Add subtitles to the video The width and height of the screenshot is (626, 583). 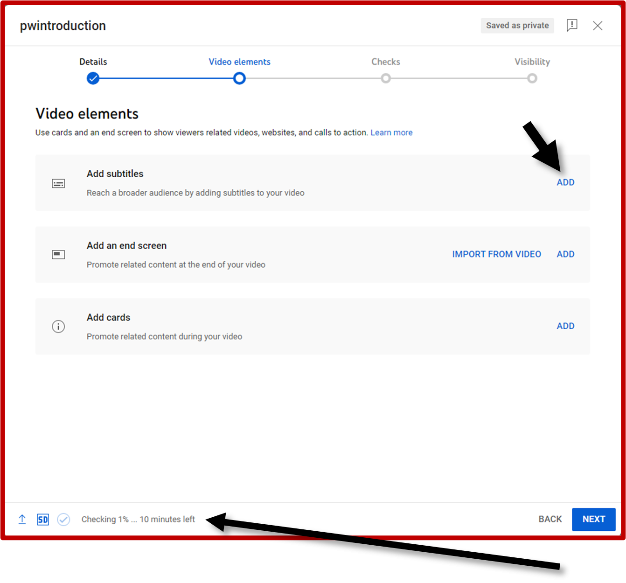(565, 182)
